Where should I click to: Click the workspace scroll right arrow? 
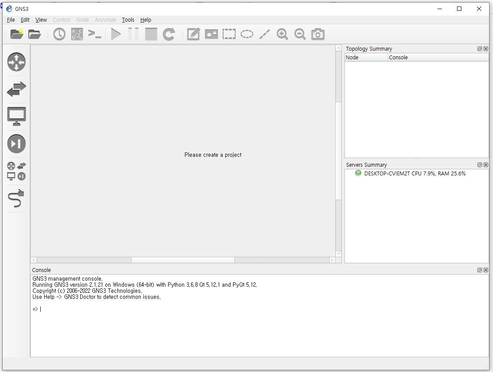pyautogui.click(x=332, y=260)
